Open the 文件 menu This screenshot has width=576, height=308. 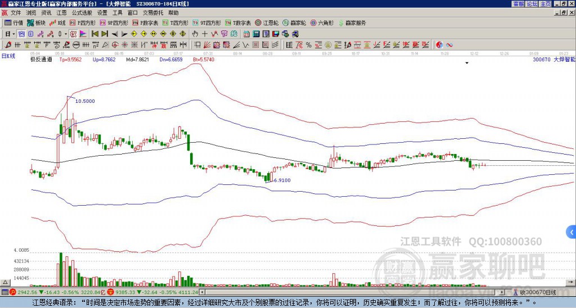point(16,13)
